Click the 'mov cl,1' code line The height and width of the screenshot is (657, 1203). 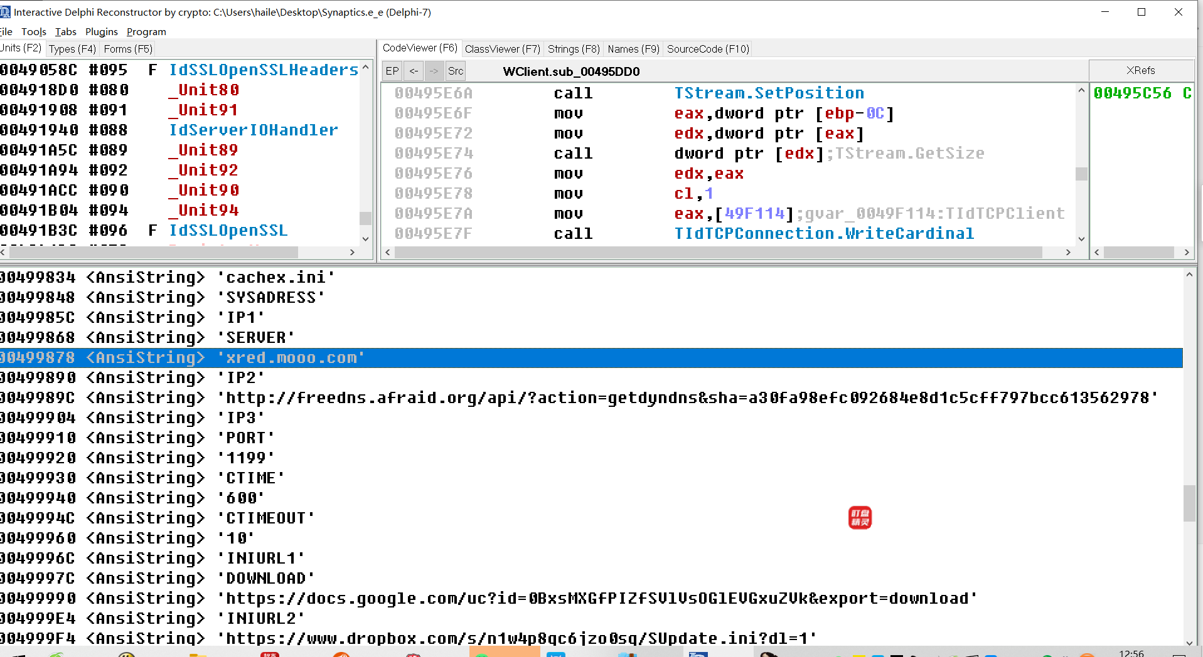(x=728, y=193)
